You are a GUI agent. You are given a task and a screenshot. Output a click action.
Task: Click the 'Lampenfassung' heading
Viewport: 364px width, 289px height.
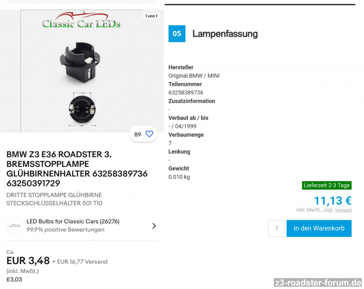click(x=225, y=34)
